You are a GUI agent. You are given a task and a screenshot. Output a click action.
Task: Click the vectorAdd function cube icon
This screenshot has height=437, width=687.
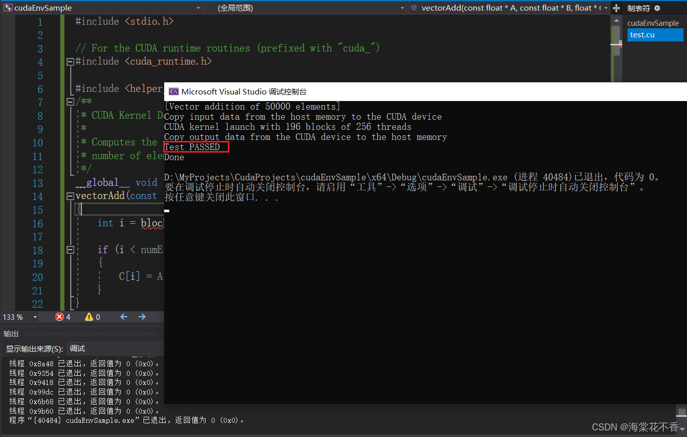(x=414, y=8)
